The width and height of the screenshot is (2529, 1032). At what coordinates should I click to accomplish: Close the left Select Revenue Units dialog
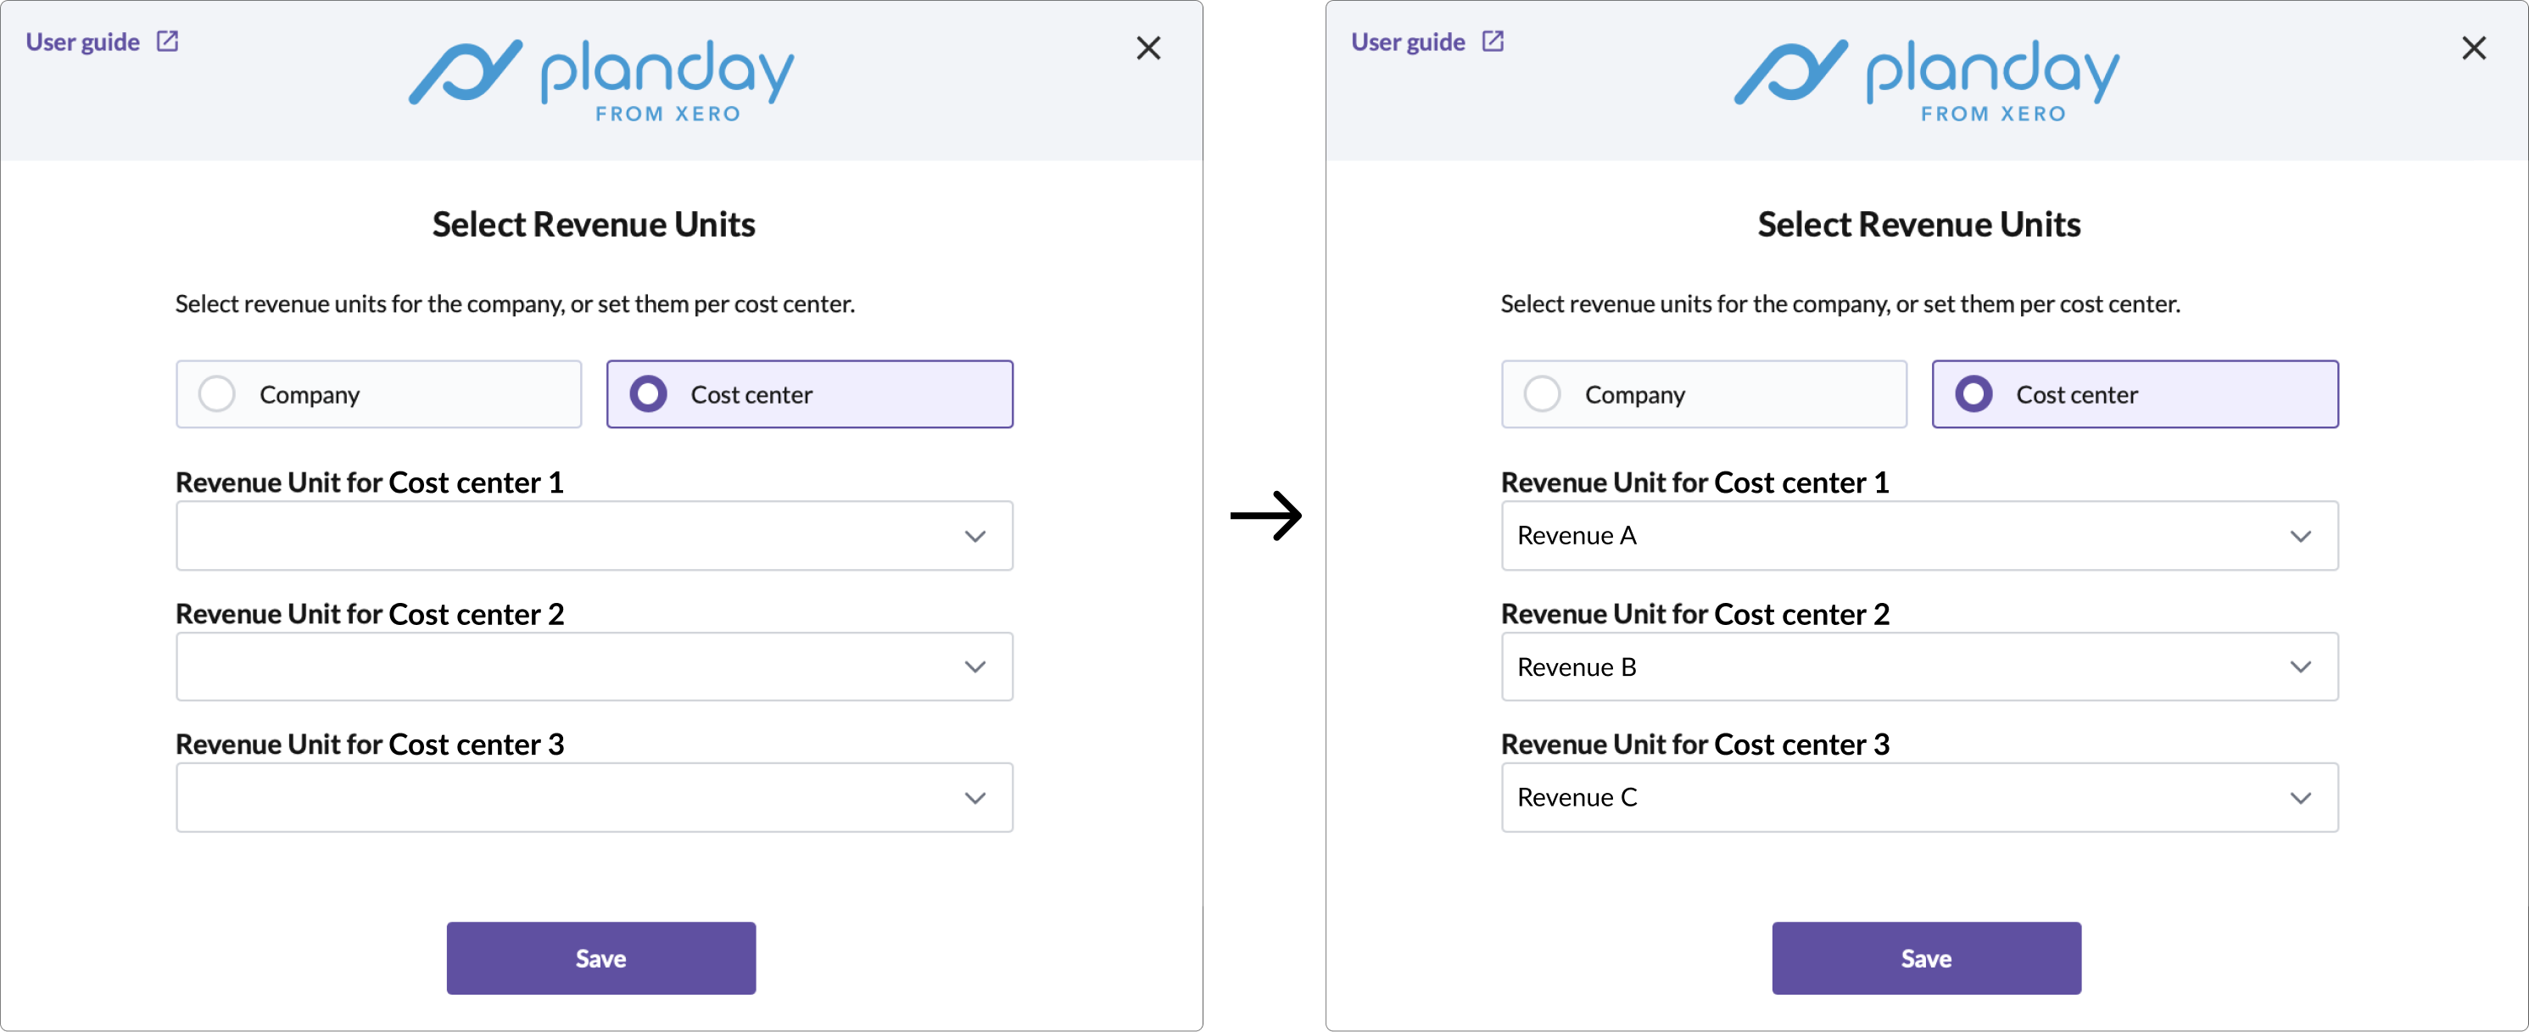(x=1147, y=48)
